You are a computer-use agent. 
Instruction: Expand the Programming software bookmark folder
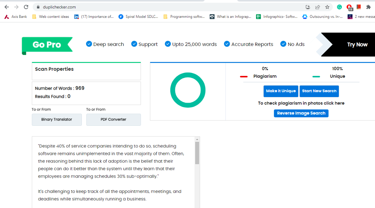184,16
